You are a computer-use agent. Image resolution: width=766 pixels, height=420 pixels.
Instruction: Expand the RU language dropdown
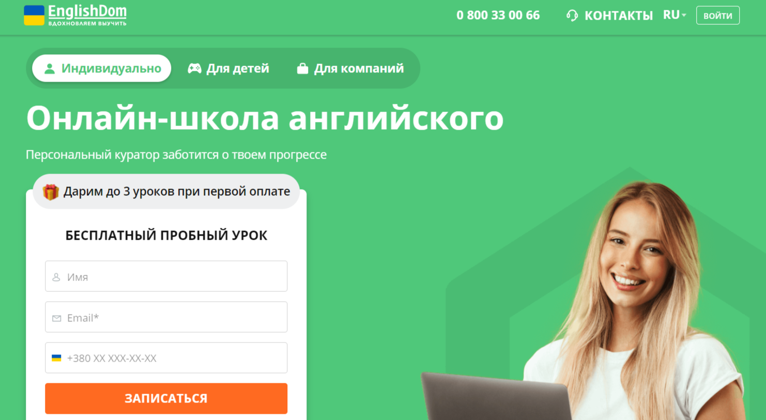point(675,15)
